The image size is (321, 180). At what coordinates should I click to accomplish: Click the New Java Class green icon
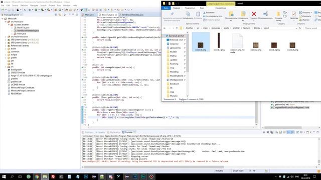pos(60,10)
